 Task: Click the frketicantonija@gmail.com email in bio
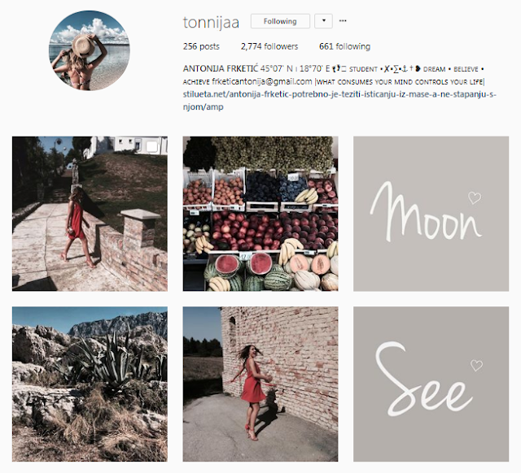[x=262, y=81]
